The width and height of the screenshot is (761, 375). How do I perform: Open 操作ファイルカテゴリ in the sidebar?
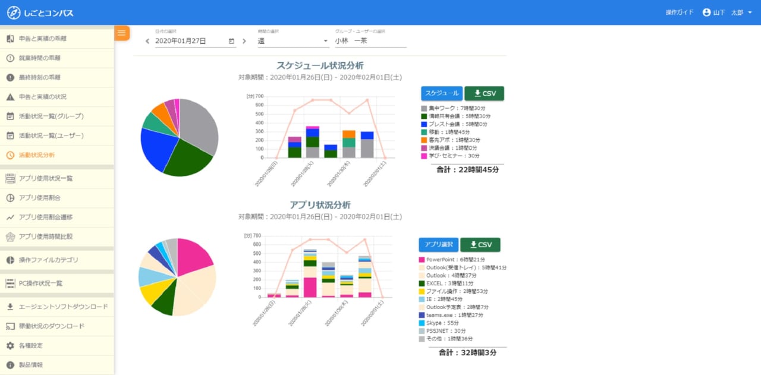coord(57,260)
